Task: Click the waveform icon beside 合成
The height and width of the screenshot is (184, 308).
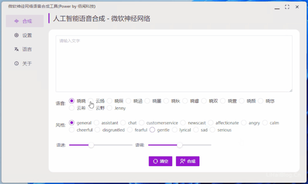Action: pyautogui.click(x=16, y=21)
